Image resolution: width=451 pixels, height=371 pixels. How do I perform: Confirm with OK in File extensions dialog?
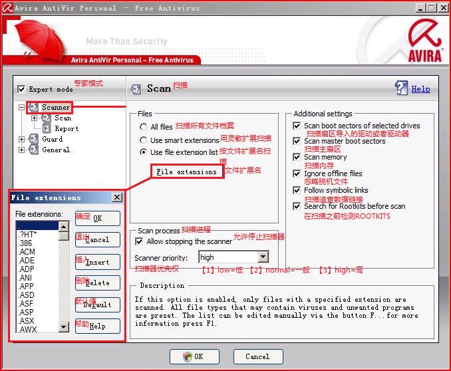(98, 218)
